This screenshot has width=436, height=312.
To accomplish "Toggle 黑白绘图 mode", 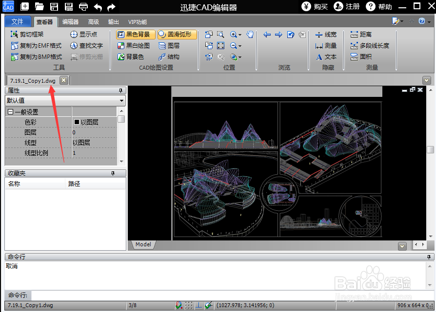I will click(134, 46).
